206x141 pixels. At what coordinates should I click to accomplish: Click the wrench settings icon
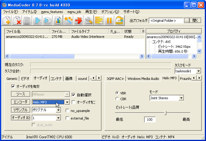(x=89, y=21)
